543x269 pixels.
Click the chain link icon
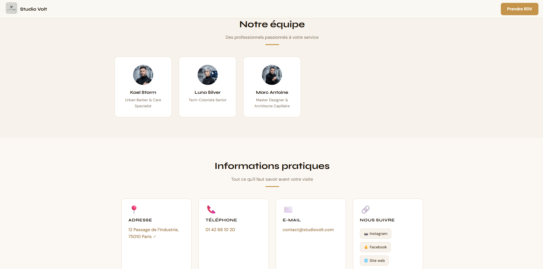pos(365,210)
